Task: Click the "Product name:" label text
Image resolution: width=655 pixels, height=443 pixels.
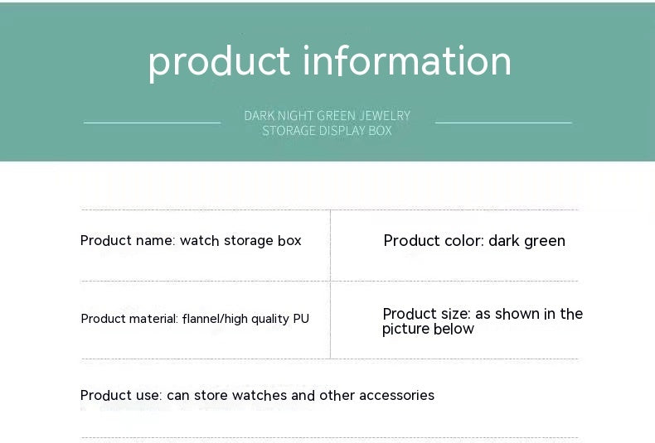Action: [x=128, y=241]
